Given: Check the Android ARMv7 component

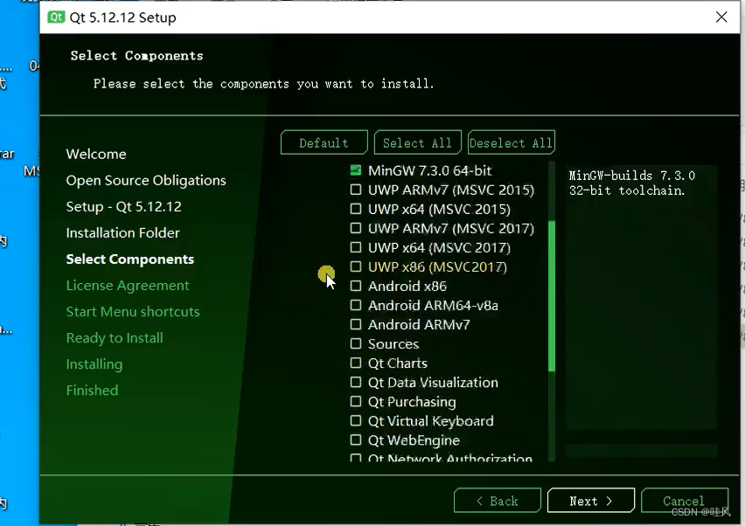Looking at the screenshot, I should tap(355, 324).
